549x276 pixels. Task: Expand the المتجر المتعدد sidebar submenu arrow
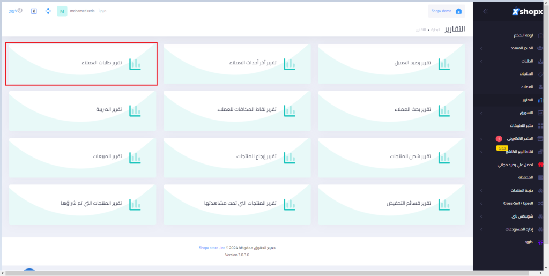[481, 48]
